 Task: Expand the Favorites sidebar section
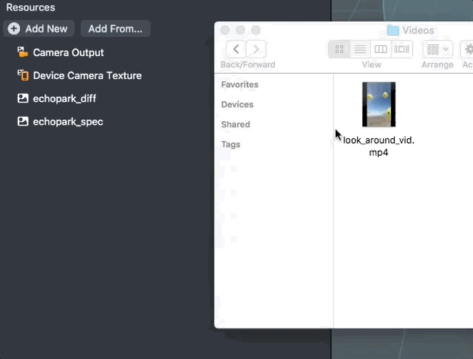239,85
